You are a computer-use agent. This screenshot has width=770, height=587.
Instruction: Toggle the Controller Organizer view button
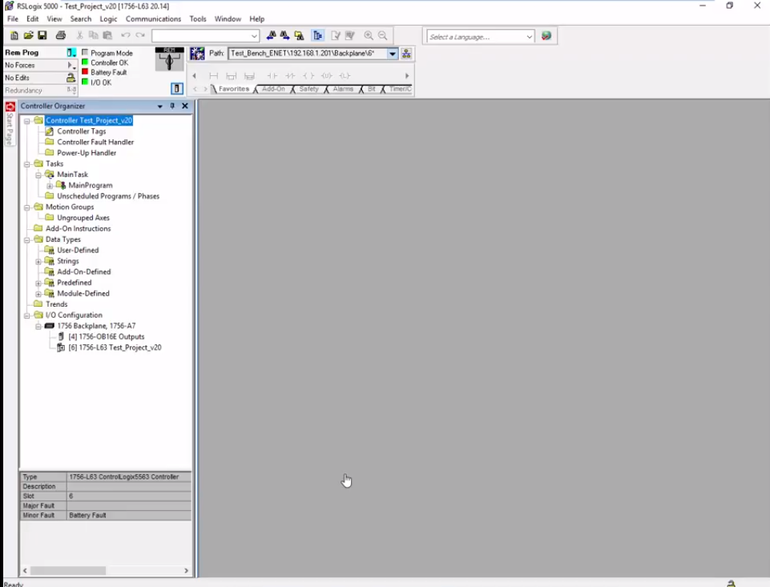pyautogui.click(x=318, y=36)
